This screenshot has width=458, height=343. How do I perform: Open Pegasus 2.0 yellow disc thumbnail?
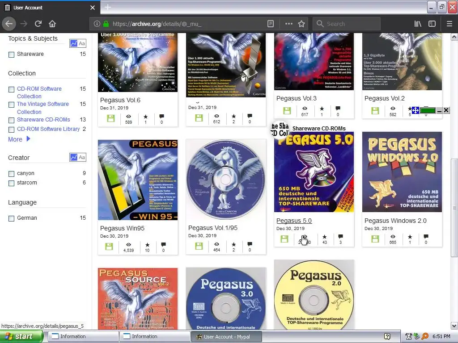(x=314, y=295)
